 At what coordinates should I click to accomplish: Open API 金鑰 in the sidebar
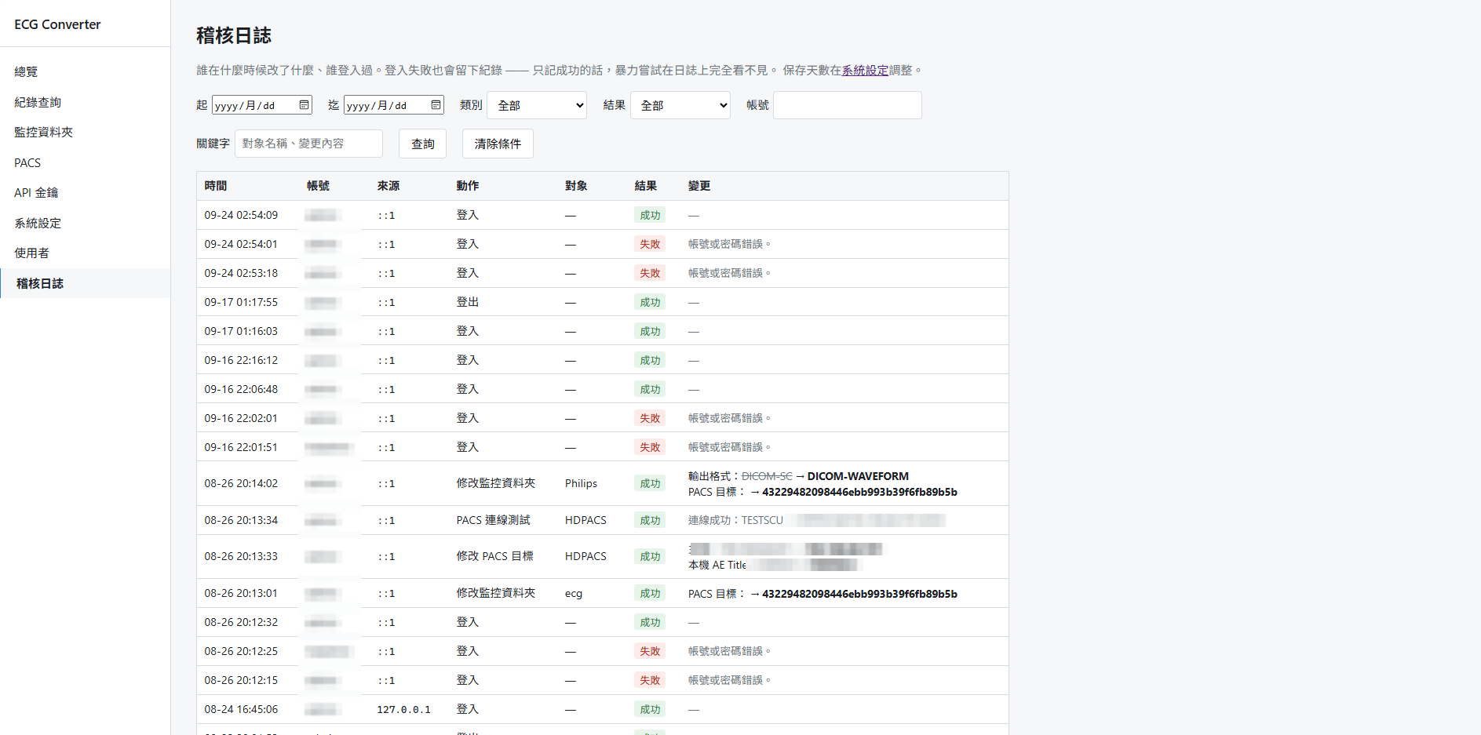point(85,192)
